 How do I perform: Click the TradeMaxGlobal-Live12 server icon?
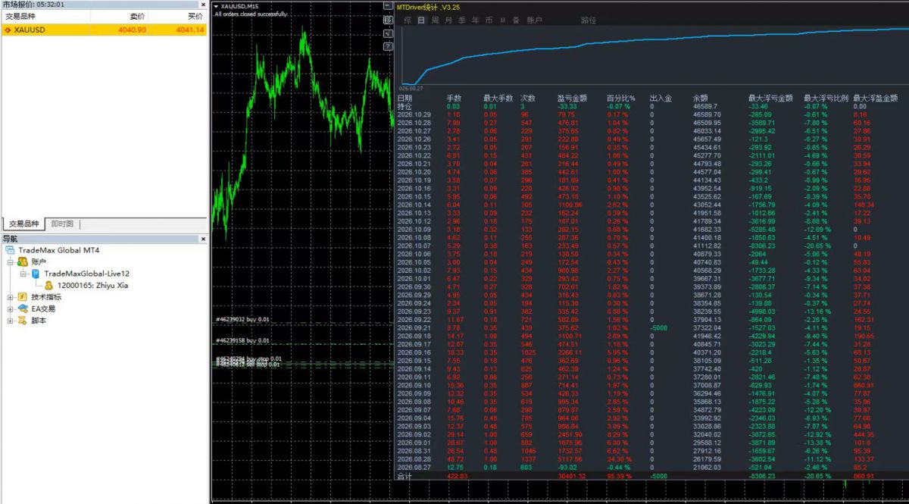(x=36, y=274)
